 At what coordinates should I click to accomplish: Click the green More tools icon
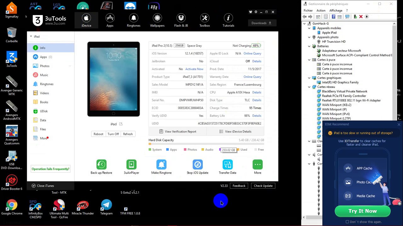click(x=258, y=164)
